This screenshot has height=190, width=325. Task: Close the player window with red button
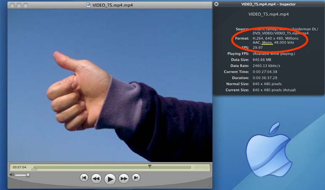point(12,5)
